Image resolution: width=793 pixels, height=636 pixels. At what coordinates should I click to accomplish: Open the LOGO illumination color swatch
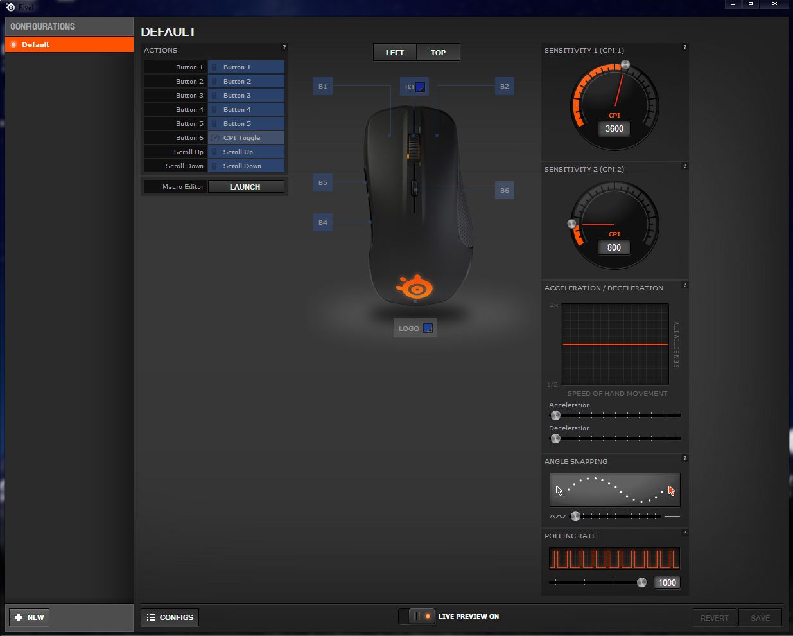[x=428, y=328]
